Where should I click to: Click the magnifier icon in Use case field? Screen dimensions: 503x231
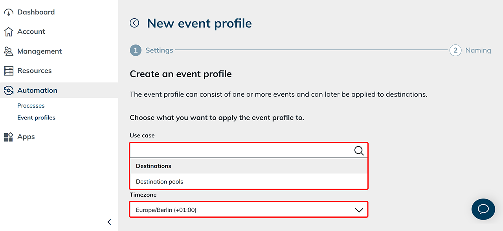[x=359, y=151]
